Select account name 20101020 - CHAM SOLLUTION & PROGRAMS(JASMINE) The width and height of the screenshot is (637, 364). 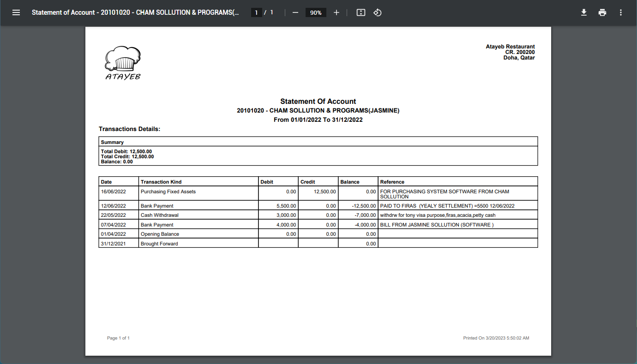click(318, 111)
